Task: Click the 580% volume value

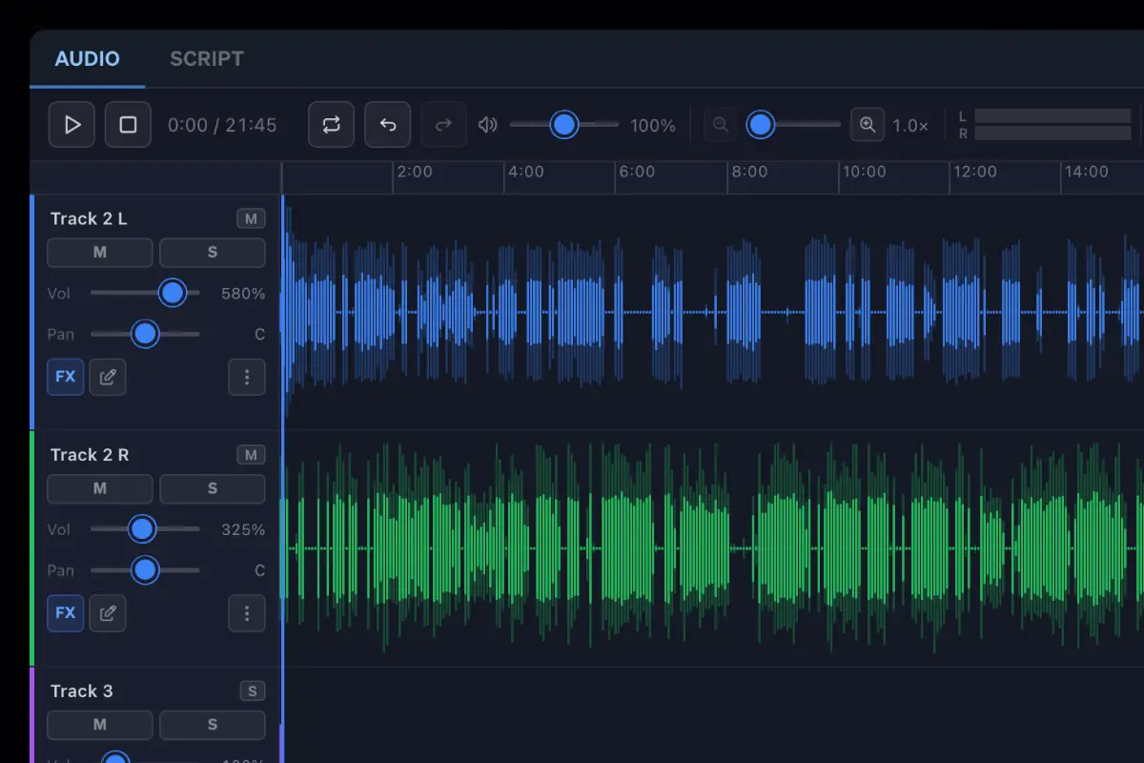Action: [243, 294]
